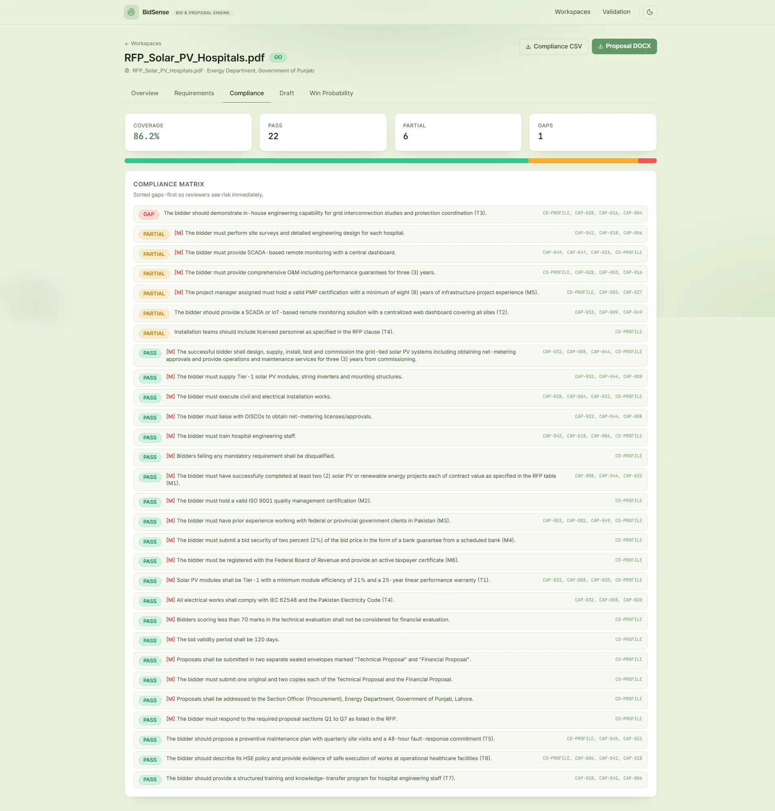The image size is (775, 811).
Task: Select the HSE policy (T6) row
Action: point(390,759)
